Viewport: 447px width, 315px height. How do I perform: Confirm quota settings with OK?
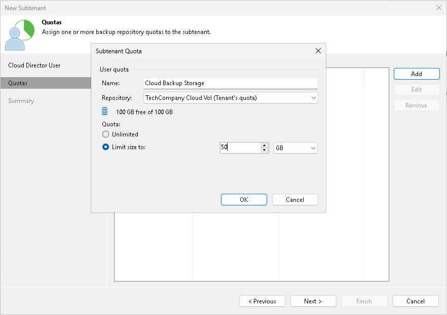pos(244,199)
